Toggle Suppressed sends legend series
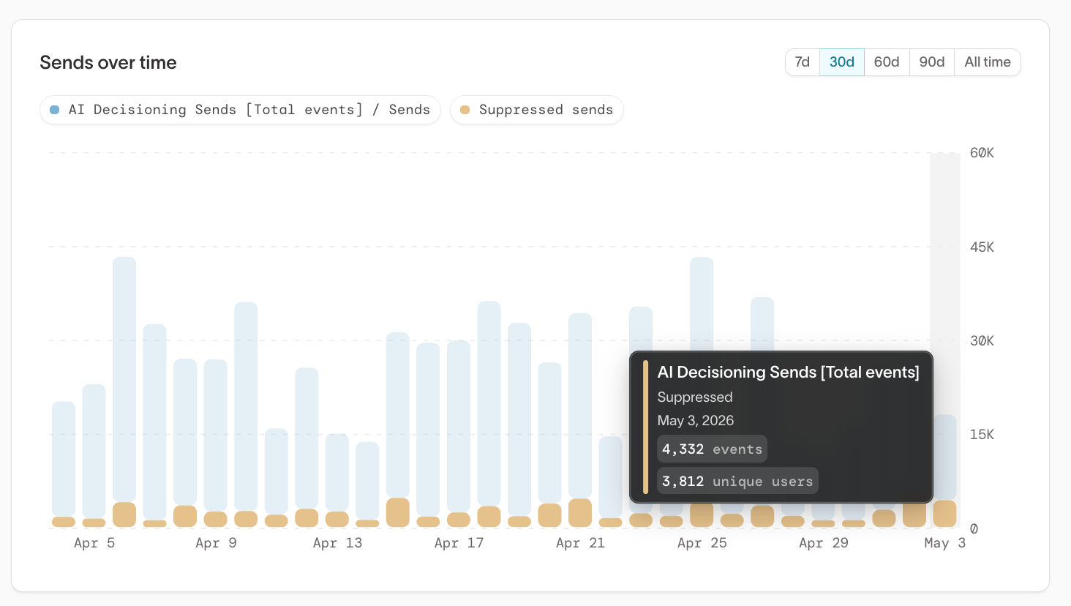This screenshot has height=606, width=1071. pyautogui.click(x=537, y=110)
